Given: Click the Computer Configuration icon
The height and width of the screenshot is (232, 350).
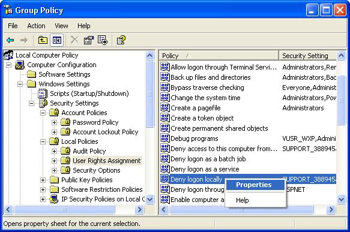Looking at the screenshot, I should [x=20, y=65].
